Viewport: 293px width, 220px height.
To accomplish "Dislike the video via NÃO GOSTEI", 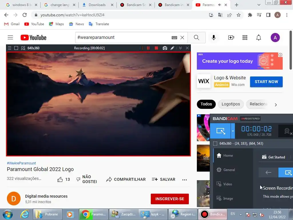I will tap(86, 179).
